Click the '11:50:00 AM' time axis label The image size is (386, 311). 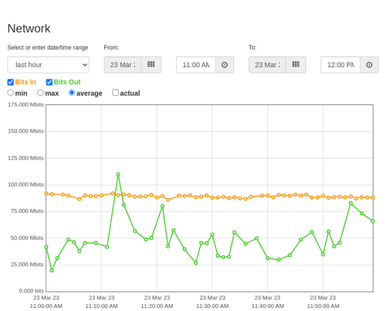click(323, 306)
